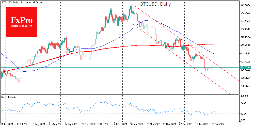
Task: Click the 48209.12 price axis label
Action: tap(246, 45)
